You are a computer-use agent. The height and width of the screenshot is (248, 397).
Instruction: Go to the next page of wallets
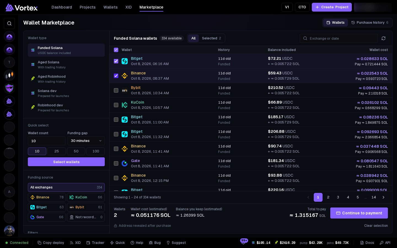point(383,197)
